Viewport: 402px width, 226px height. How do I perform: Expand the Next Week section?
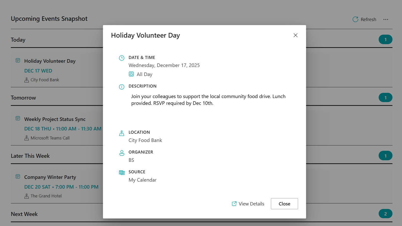pyautogui.click(x=24, y=214)
